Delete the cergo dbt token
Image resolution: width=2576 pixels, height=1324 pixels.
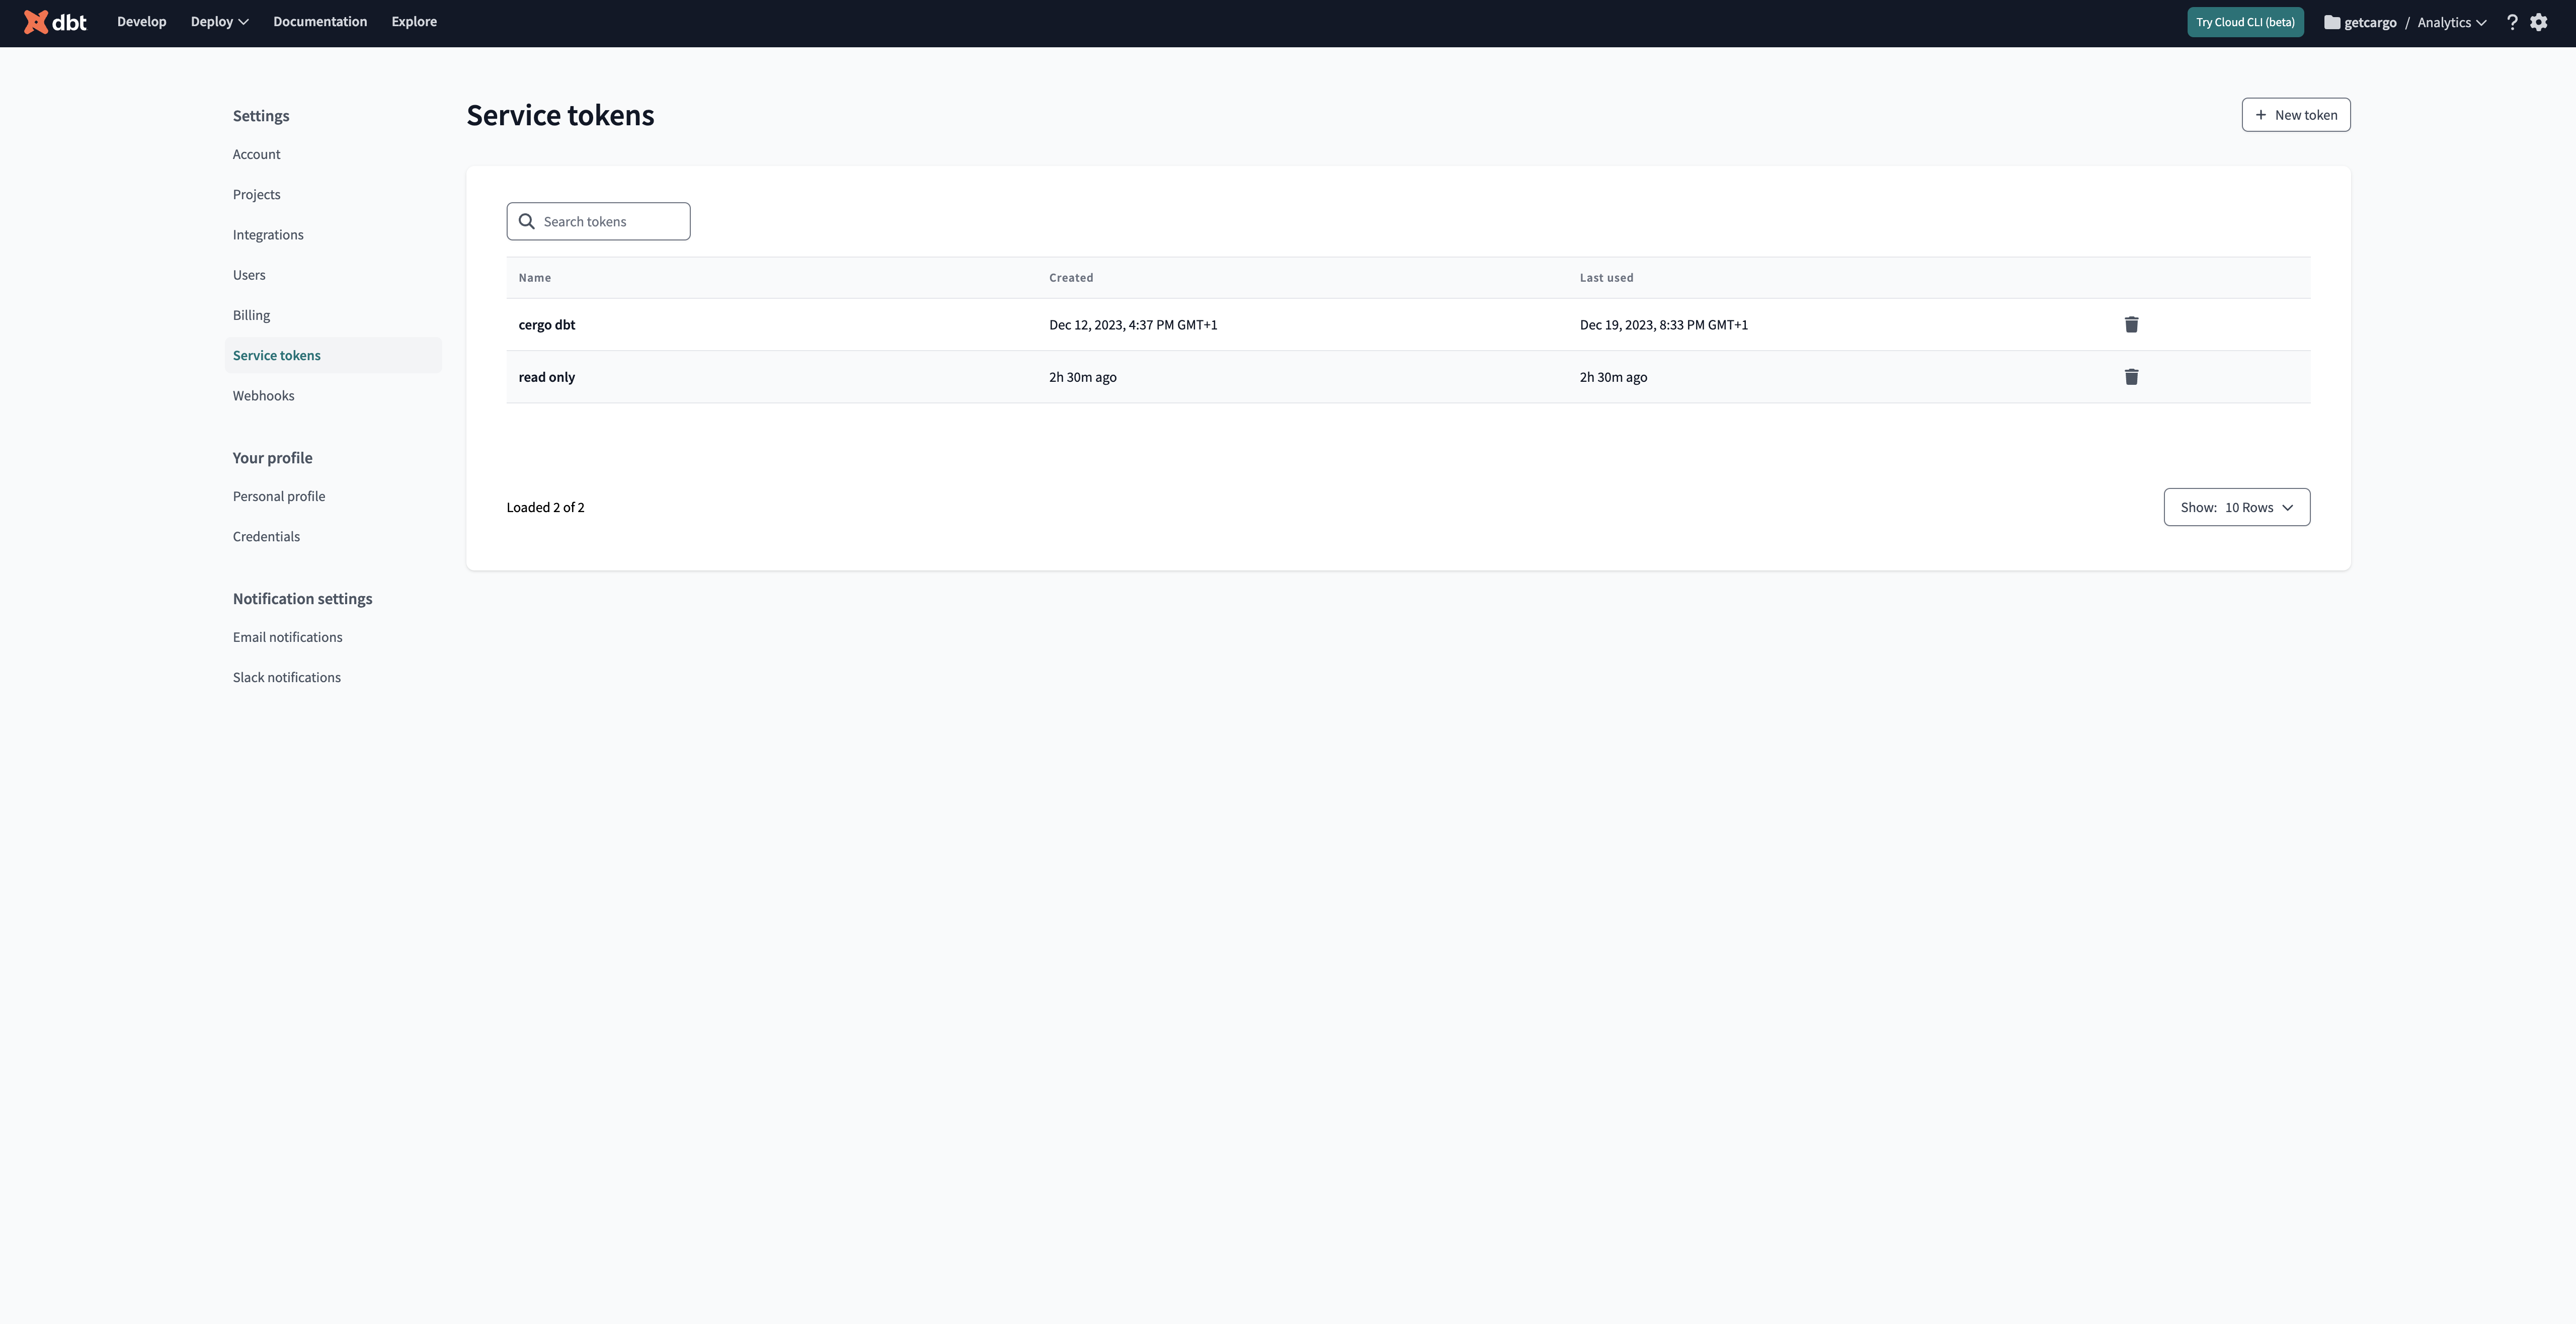[x=2131, y=324]
